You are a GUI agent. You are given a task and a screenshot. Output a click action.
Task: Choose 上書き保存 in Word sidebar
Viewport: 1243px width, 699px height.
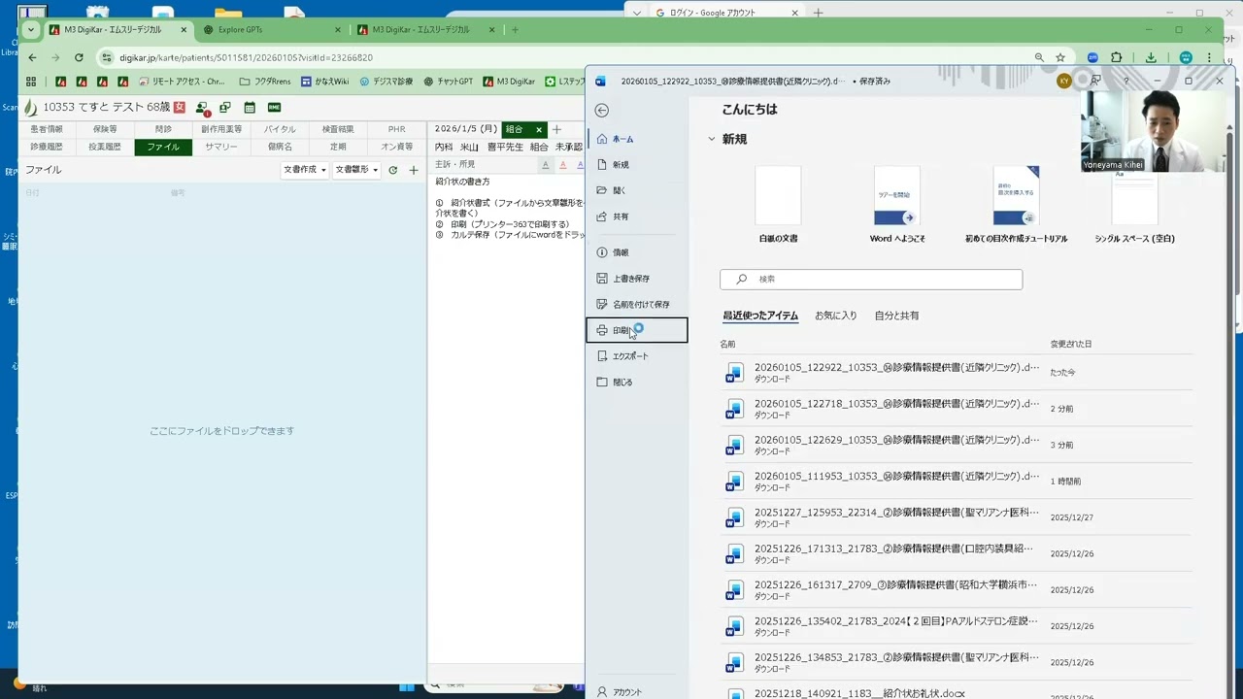click(637, 279)
